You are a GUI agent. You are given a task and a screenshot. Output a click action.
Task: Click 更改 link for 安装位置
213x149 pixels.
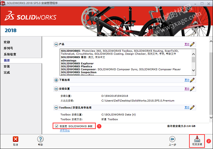click(187, 89)
